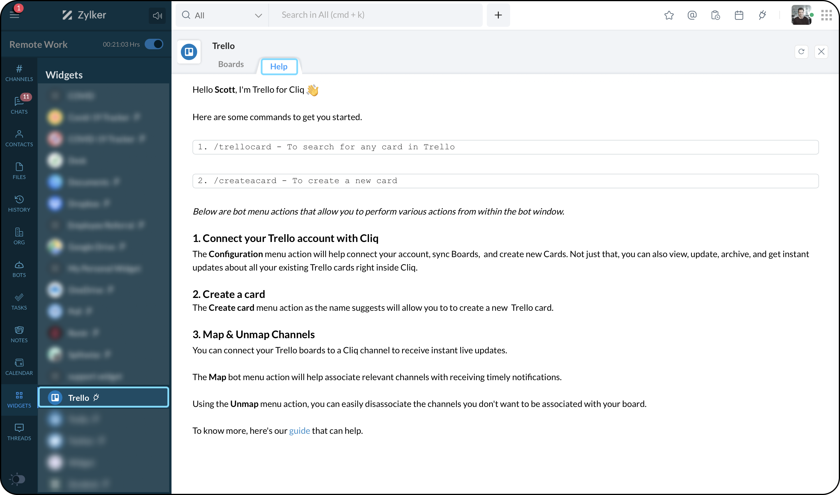840x495 pixels.
Task: Open the calendar icon in top bar
Action: point(739,15)
